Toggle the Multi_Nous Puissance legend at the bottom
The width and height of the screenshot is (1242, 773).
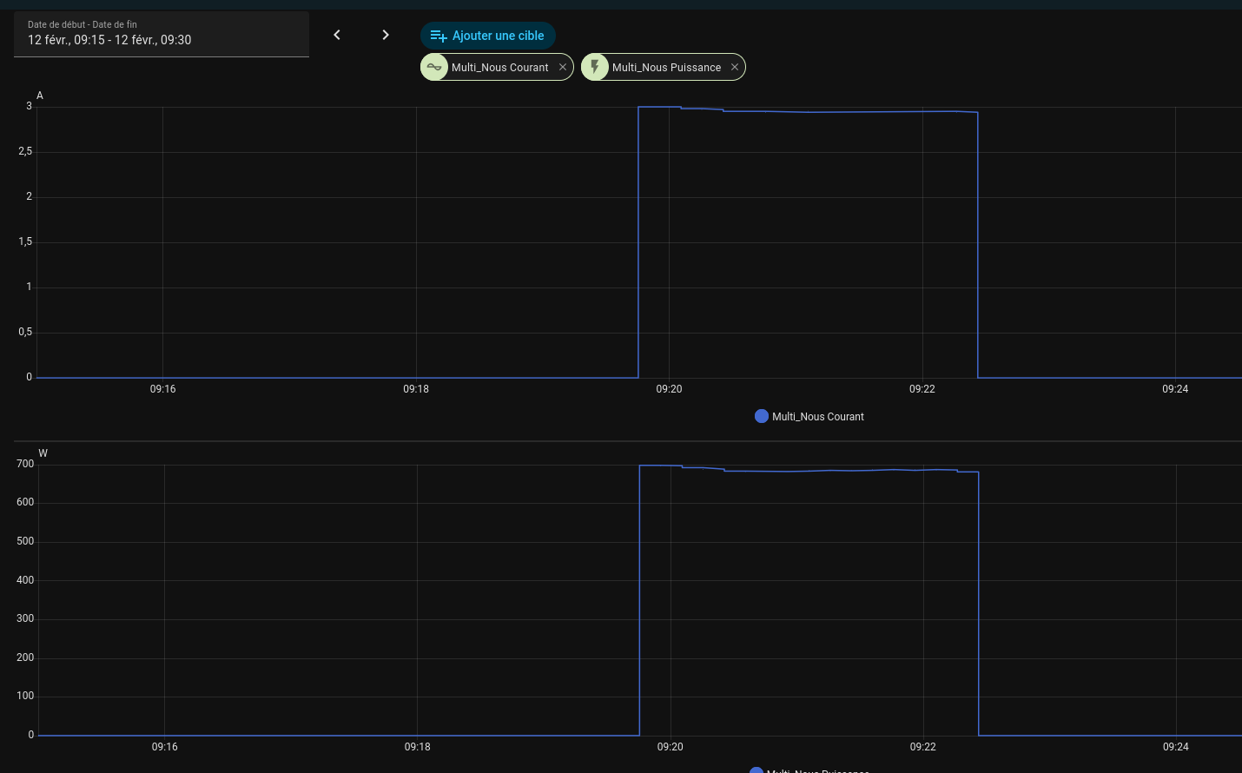coord(816,770)
